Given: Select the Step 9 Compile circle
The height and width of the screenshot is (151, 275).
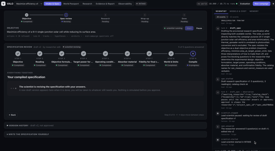Looking at the screenshot, I should (193, 54).
